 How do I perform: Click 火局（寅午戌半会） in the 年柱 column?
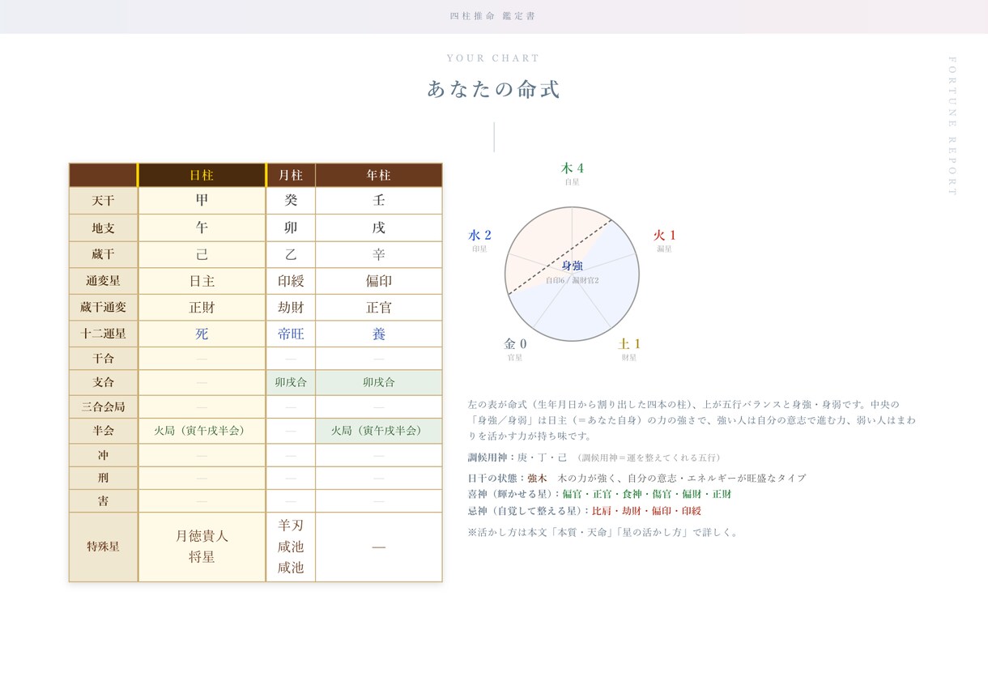[378, 431]
